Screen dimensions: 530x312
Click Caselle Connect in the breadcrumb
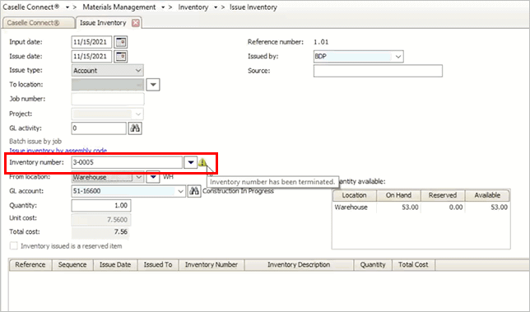(x=30, y=7)
